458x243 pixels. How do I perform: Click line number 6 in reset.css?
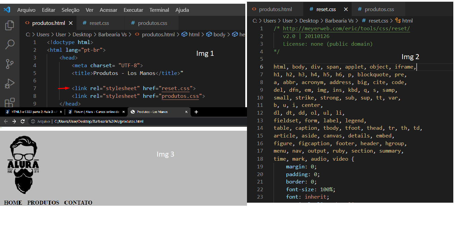261,67
